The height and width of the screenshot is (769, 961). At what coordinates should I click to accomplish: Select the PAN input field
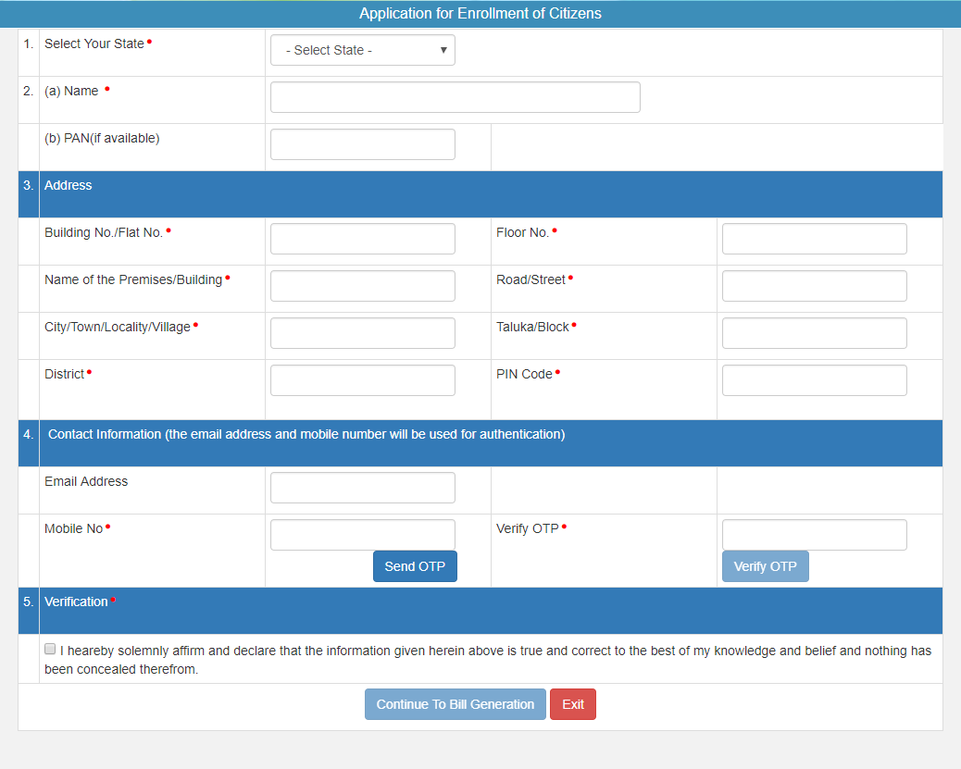pos(362,143)
